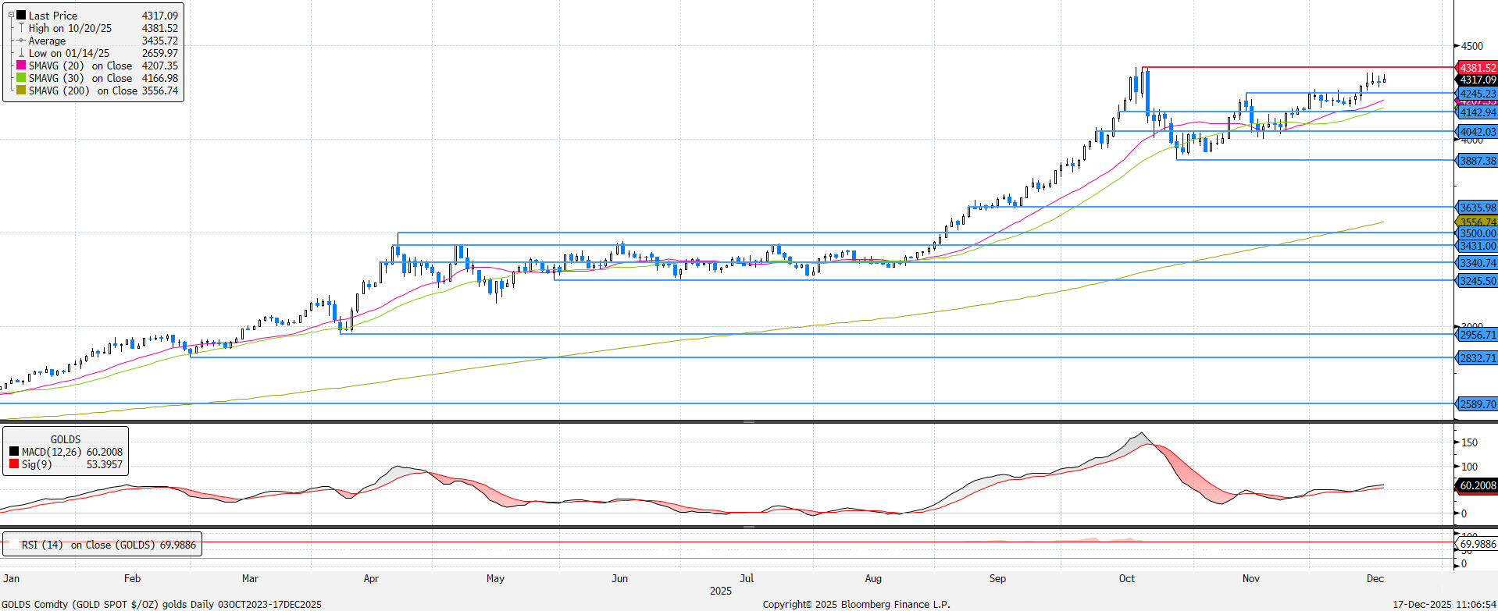
Task: Click the 60.2008 MACD value tag
Action: [1477, 485]
